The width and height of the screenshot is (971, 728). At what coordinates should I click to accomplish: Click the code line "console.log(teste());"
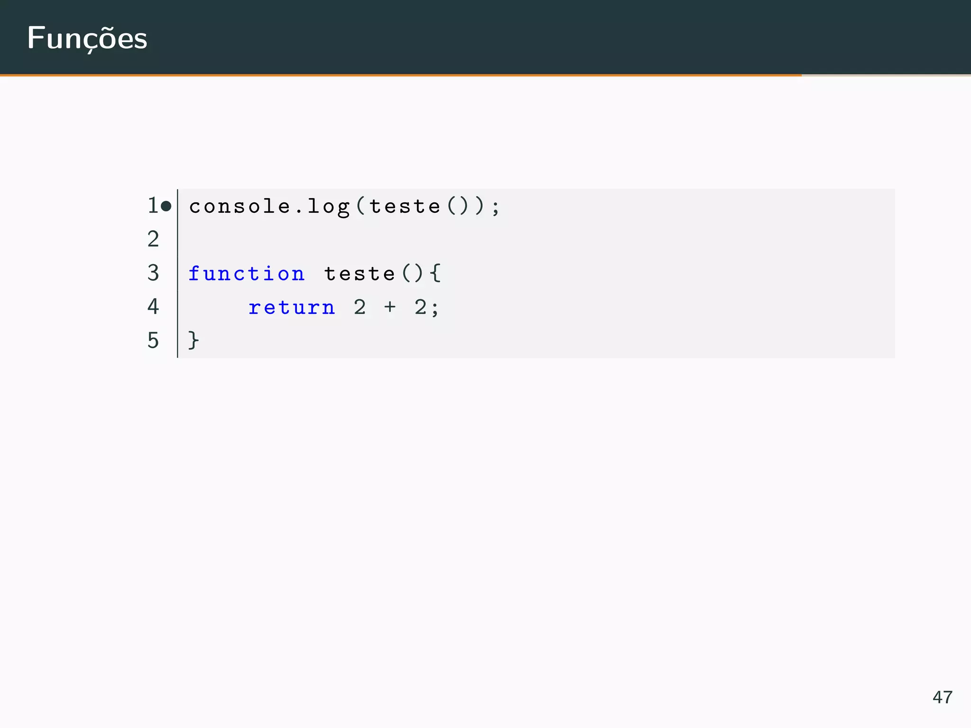coord(344,206)
